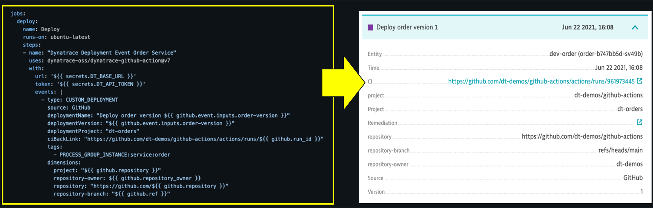Click the Source value 'GitHub'

click(633, 178)
